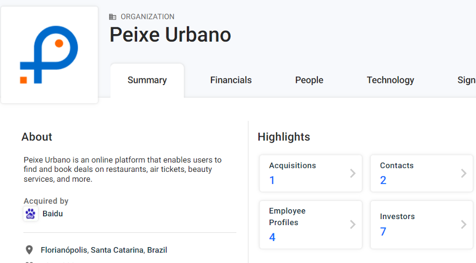Image resolution: width=476 pixels, height=263 pixels.
Task: Click the Acquisitions count of 1
Action: tap(272, 181)
